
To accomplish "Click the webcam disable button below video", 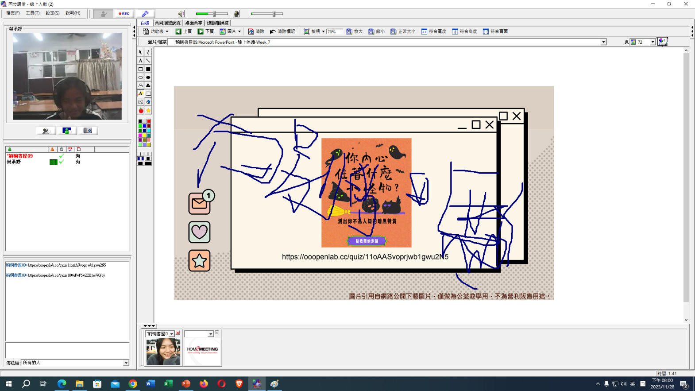I will [x=46, y=131].
